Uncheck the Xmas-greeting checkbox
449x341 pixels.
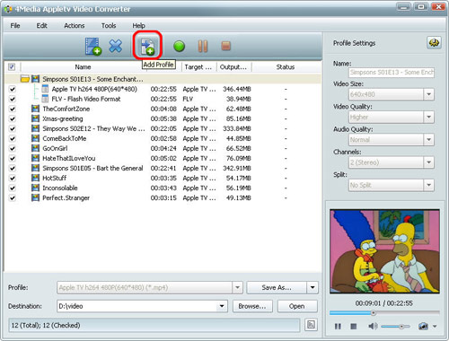(12, 118)
